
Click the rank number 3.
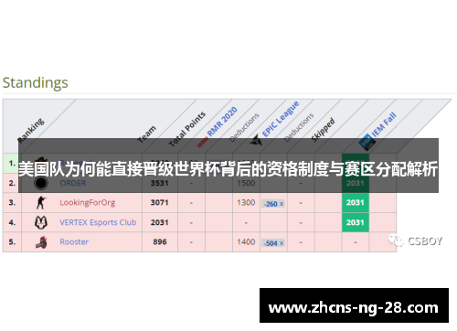[12, 203]
